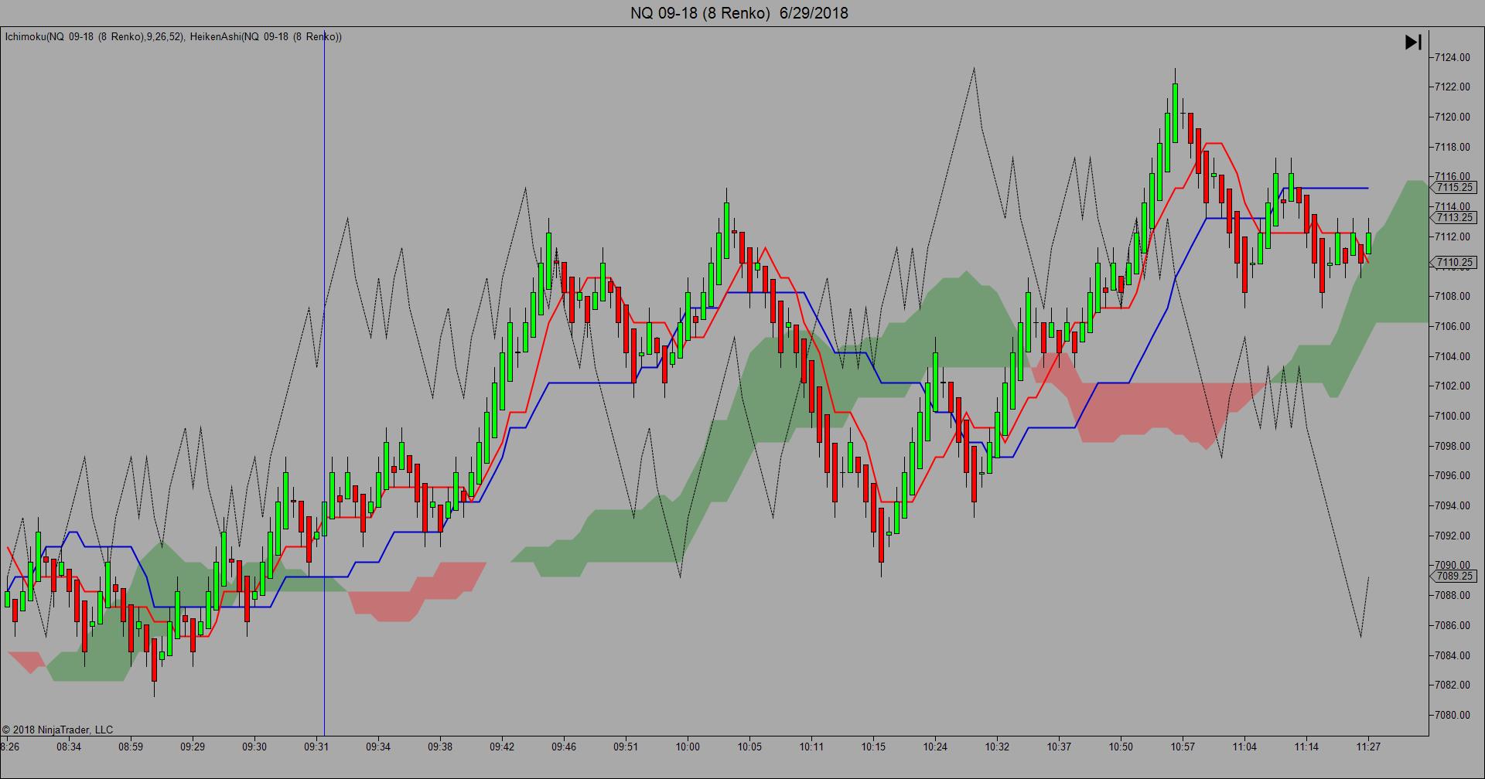Viewport: 1485px width, 779px height.
Task: Click the 09:46 time axis label
Action: [x=564, y=747]
